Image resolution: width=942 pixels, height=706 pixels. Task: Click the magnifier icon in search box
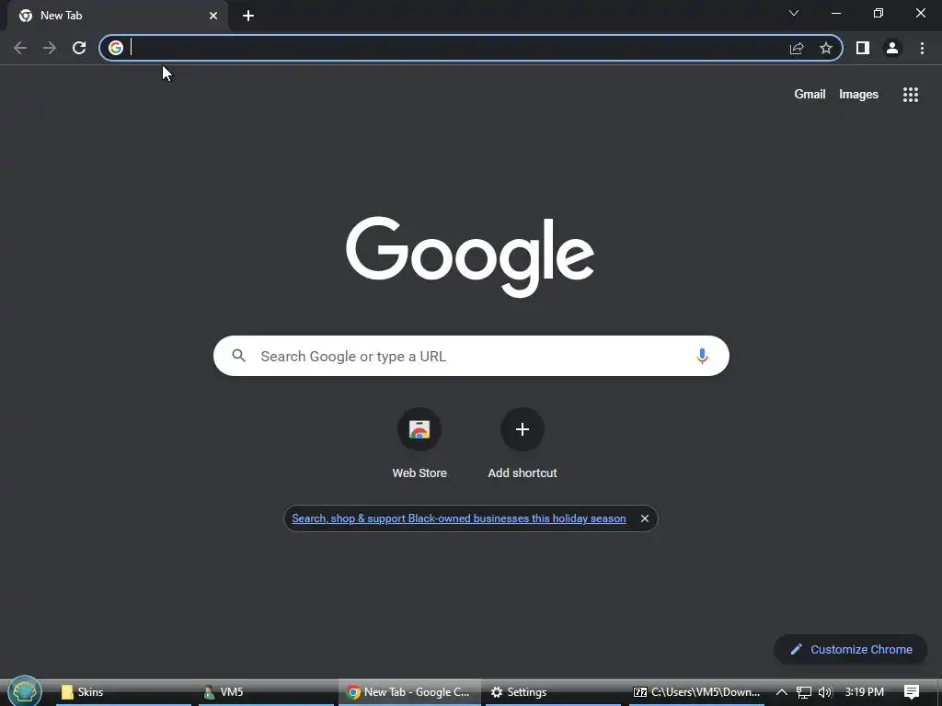click(x=239, y=356)
